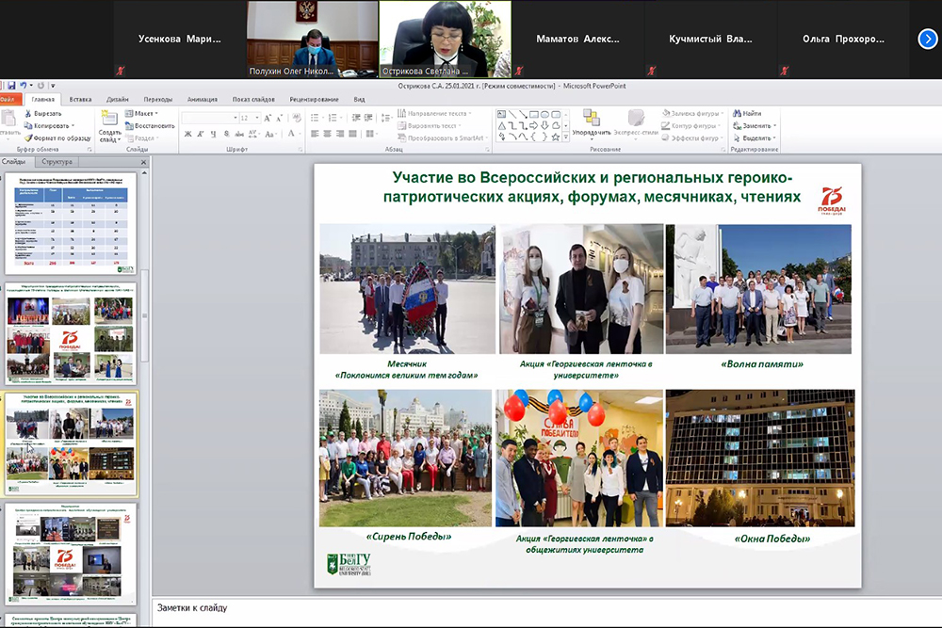Screen dimensions: 942x628
Task: Open the Replace (Заменить) dropdown arrow
Action: (x=774, y=125)
